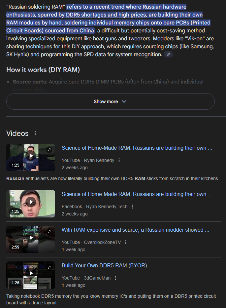Viewport: 226px width, 308px height.
Task: Click the 'YouTube · OverclockZoneTV' source text
Action: click(x=91, y=242)
